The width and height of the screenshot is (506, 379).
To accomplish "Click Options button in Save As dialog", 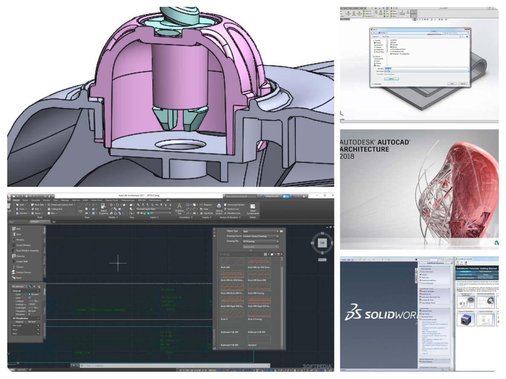I will [x=391, y=79].
